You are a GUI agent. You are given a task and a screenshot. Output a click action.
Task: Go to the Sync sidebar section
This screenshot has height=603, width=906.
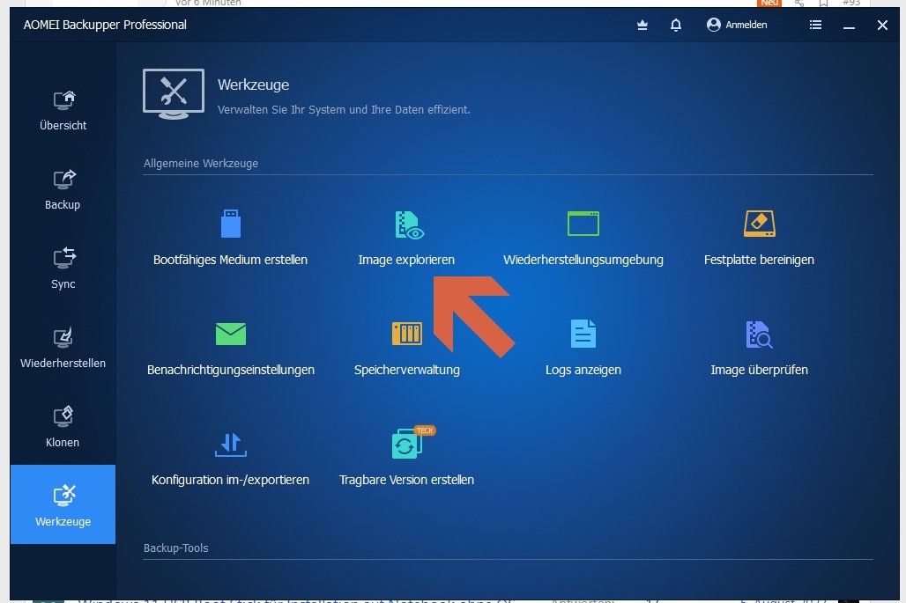click(63, 269)
